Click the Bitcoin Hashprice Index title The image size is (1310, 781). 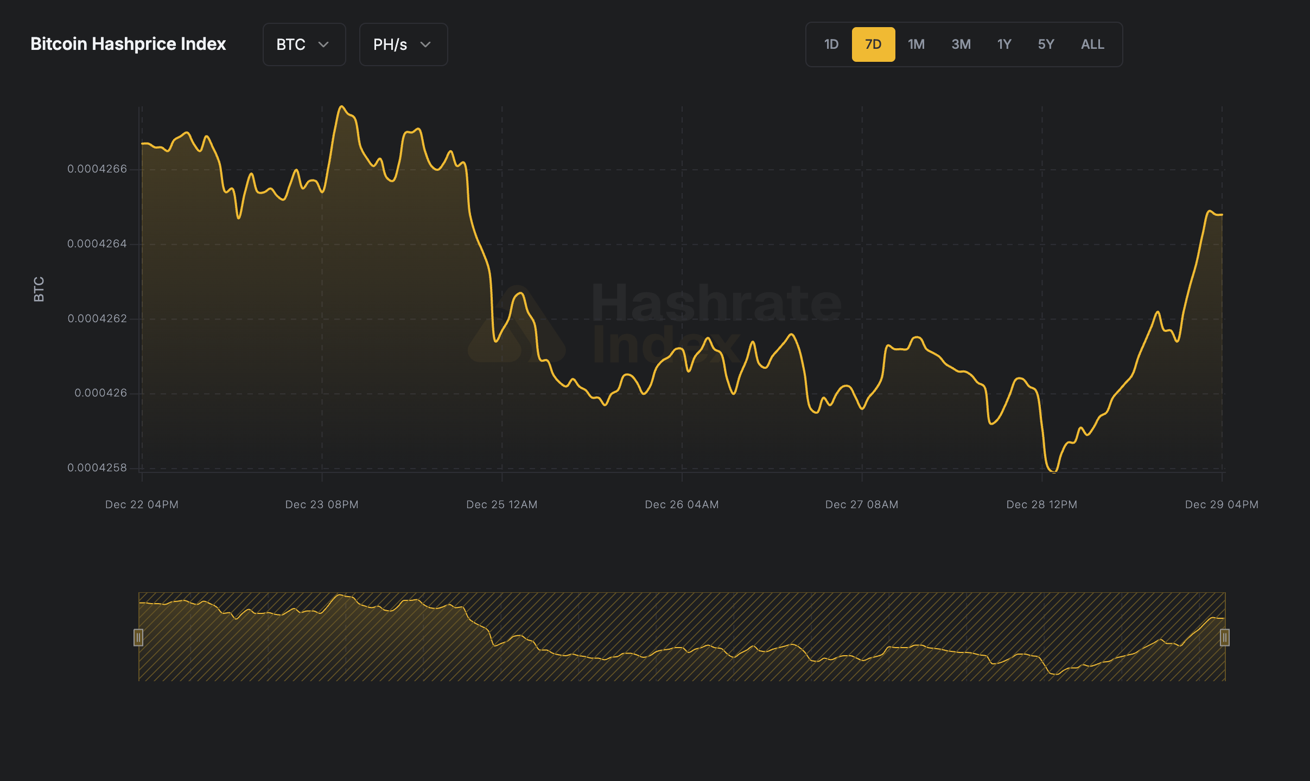128,44
